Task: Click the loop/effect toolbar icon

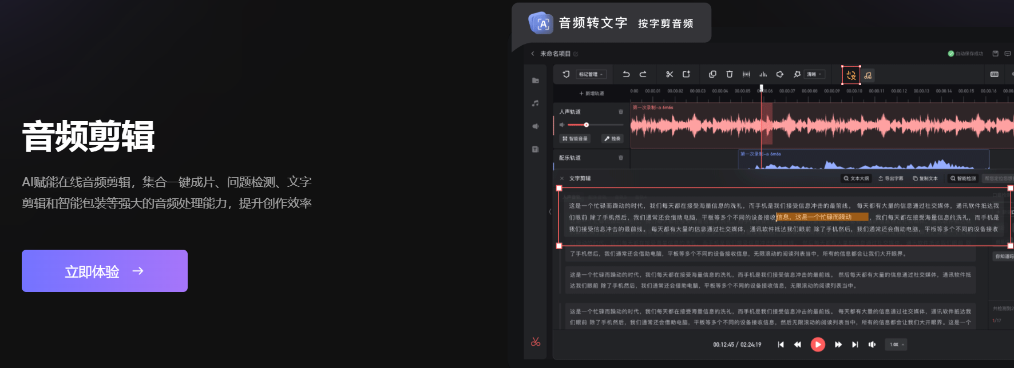Action: [x=779, y=74]
